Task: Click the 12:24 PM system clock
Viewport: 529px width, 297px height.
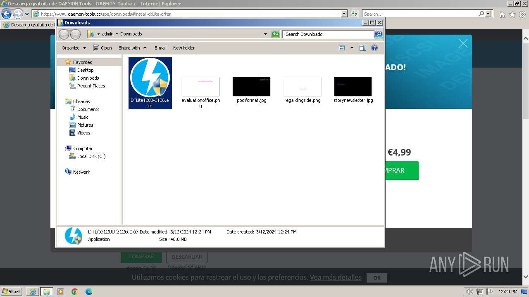Action: (508, 292)
